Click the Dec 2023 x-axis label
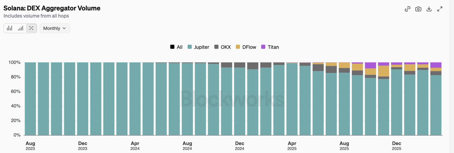454x153 pixels. tap(83, 145)
